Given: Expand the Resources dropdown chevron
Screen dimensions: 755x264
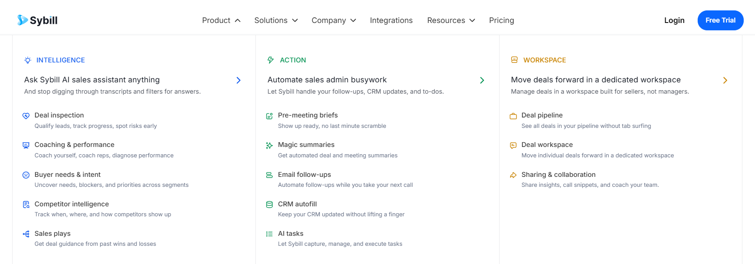Looking at the screenshot, I should [x=472, y=20].
